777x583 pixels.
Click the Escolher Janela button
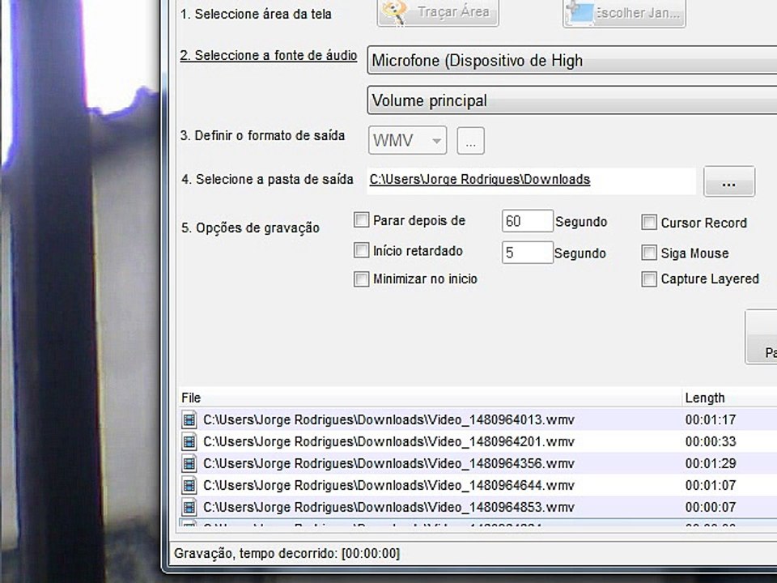[624, 13]
